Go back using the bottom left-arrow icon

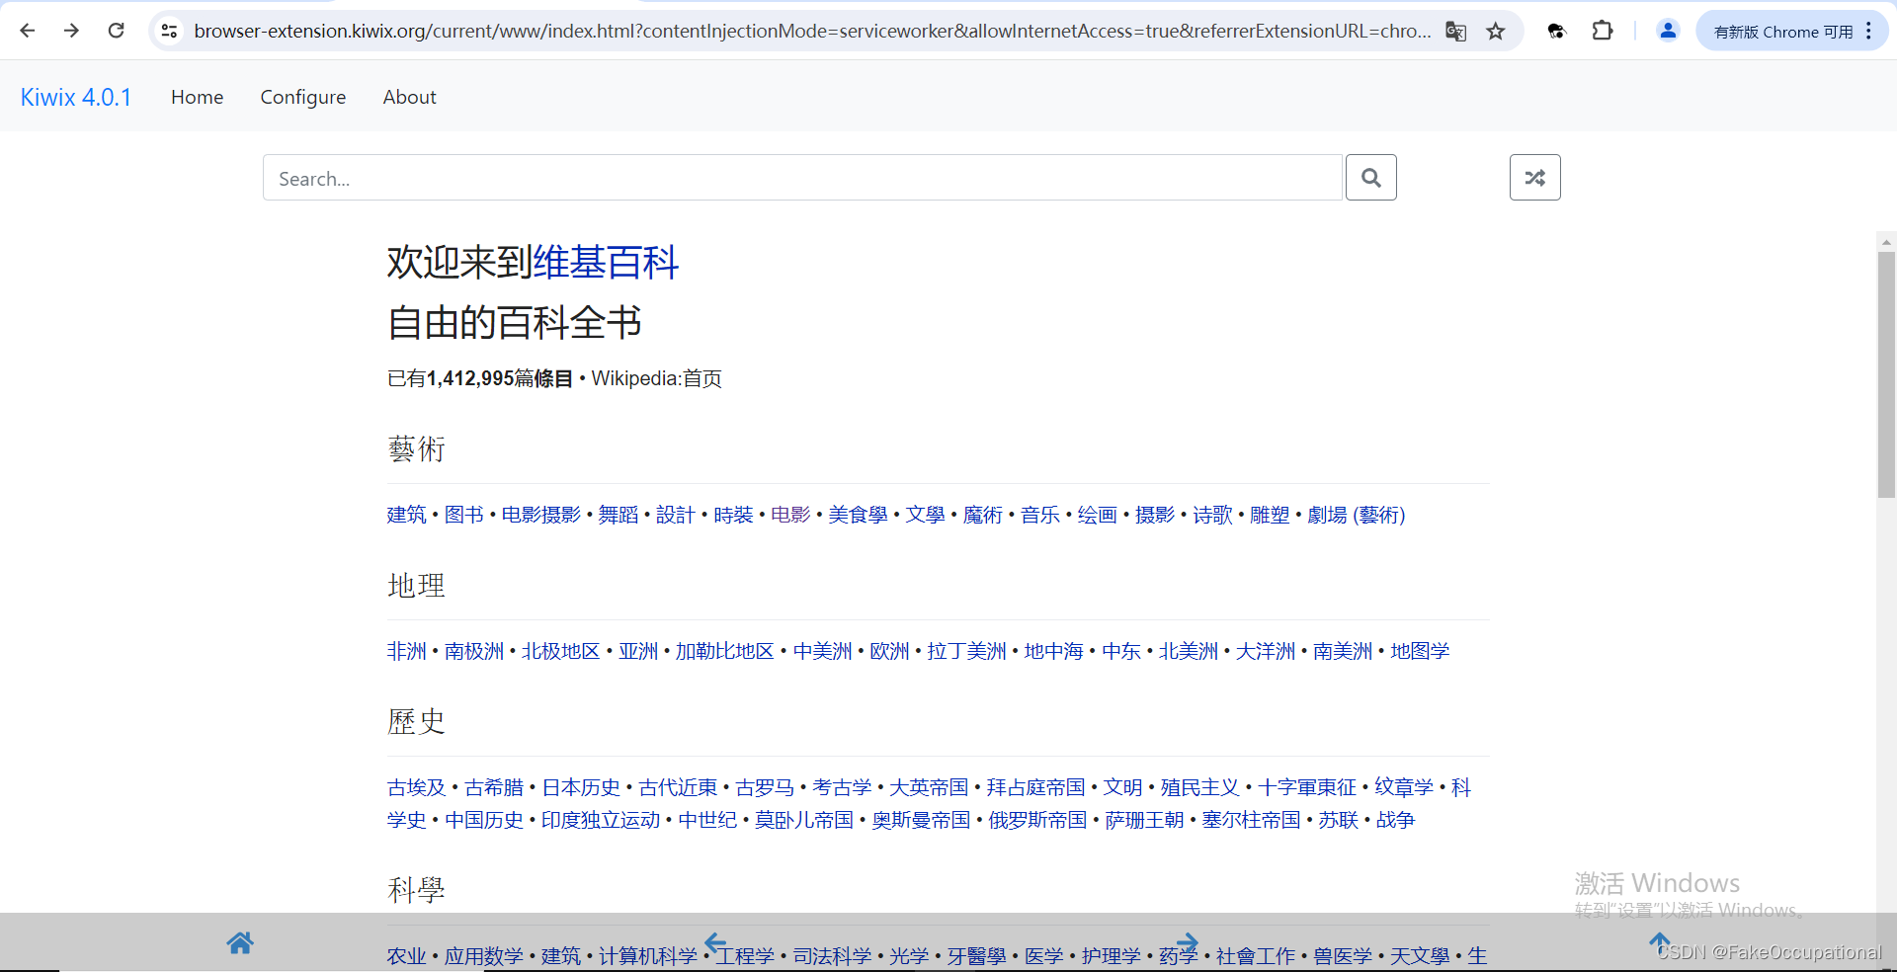click(x=715, y=943)
